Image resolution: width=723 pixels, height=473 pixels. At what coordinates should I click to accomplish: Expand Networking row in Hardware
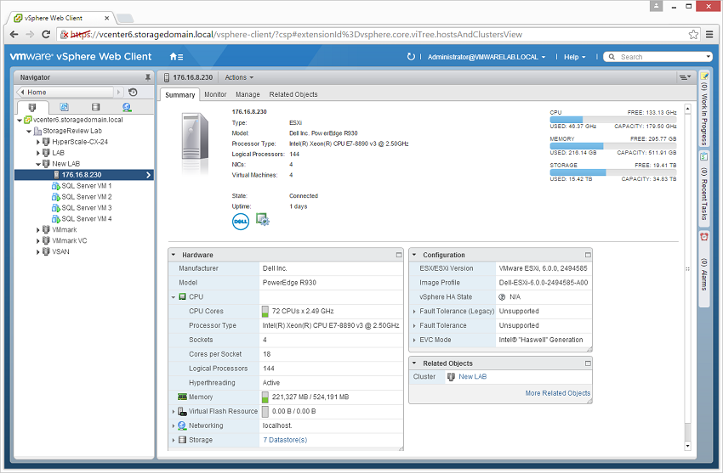[x=174, y=426]
